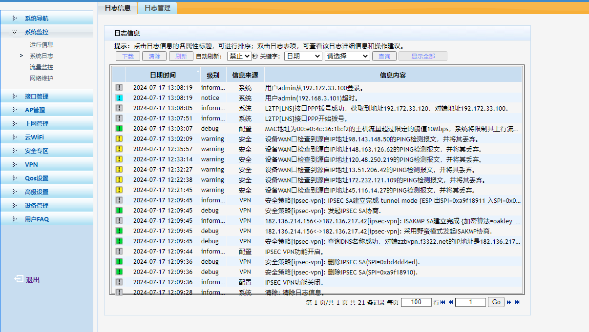Sort by 信息内容 column header
The height and width of the screenshot is (332, 589).
point(393,75)
